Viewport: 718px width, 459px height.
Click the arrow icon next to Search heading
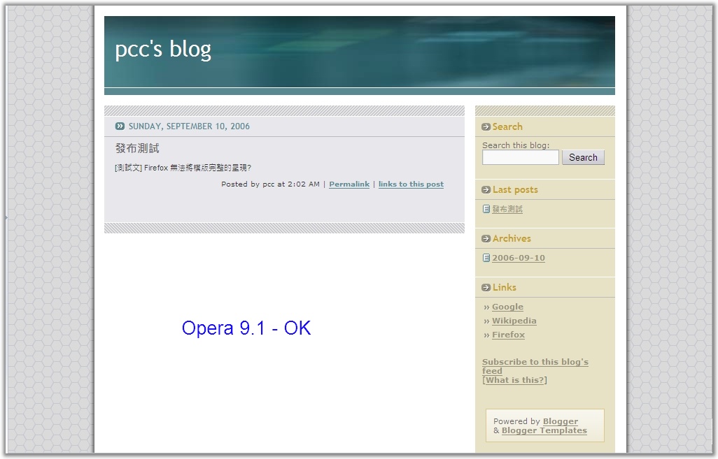pyautogui.click(x=486, y=127)
